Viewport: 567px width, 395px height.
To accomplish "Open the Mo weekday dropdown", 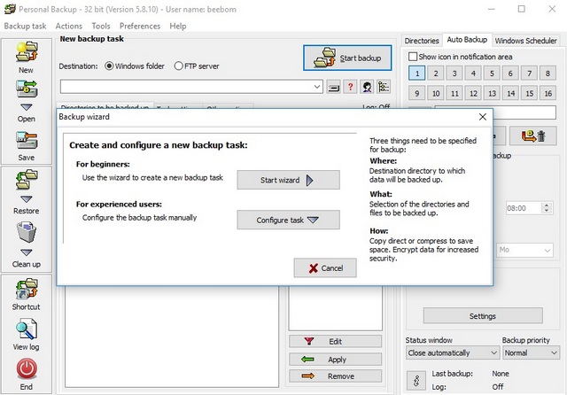I will (524, 250).
